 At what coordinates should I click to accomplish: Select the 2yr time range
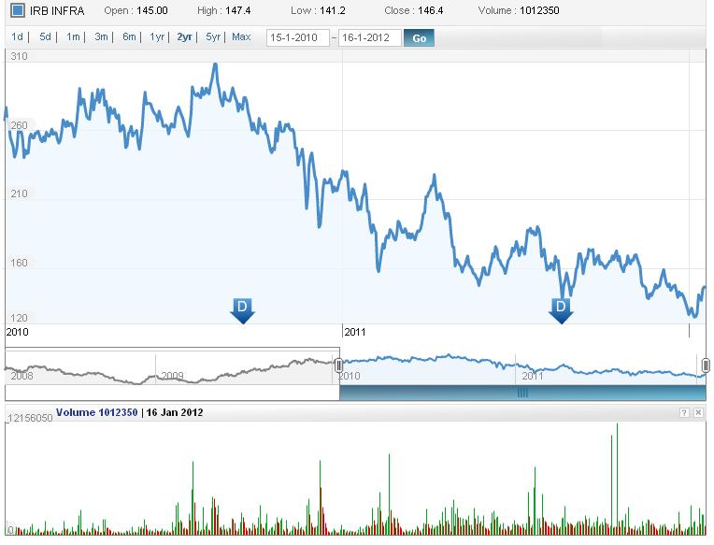(x=185, y=37)
